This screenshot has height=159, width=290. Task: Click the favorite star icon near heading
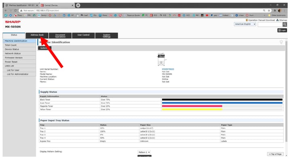281,42
